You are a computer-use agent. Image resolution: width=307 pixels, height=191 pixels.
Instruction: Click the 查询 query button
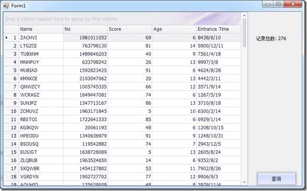pyautogui.click(x=276, y=178)
